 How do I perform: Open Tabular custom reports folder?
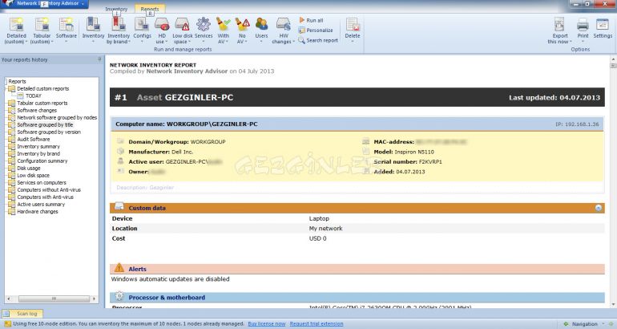pyautogui.click(x=42, y=103)
